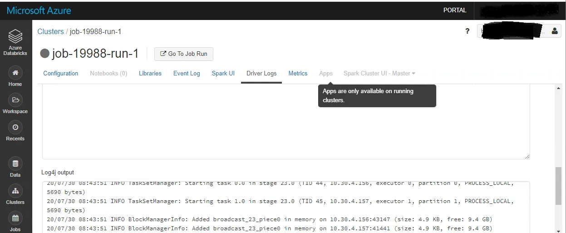Click the log line mentioning 10.30.4.156:43147
566x233 pixels.
pyautogui.click(x=270, y=219)
